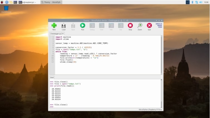Click the code editor vertical scrollbar

[x=161, y=55]
